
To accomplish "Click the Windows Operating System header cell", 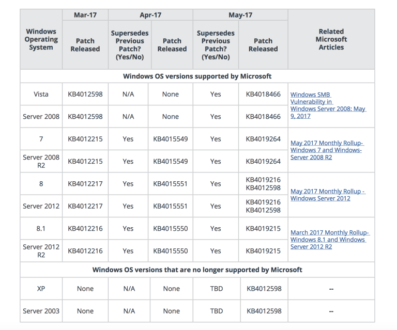I will click(x=41, y=39).
